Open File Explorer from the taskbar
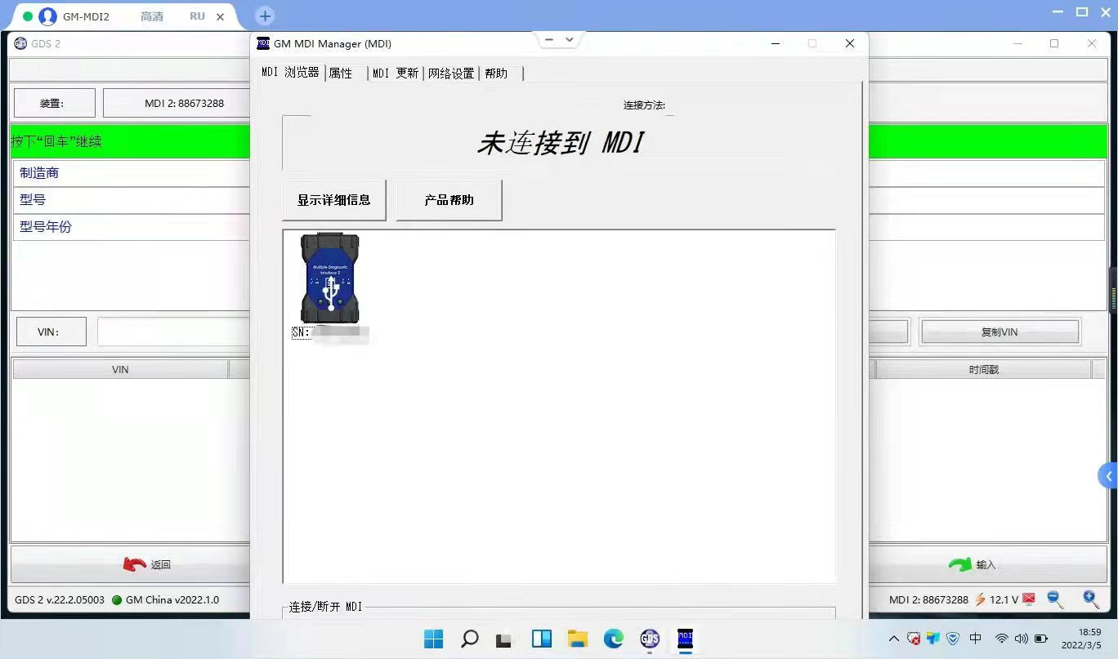1118x659 pixels. [x=578, y=639]
